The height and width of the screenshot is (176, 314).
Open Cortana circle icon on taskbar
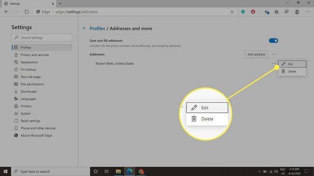(96, 171)
